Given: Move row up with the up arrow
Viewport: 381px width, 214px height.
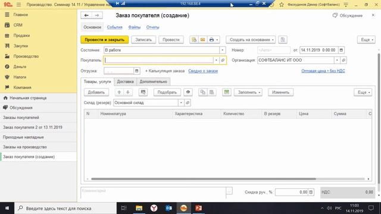Looking at the screenshot, I should click(119, 92).
